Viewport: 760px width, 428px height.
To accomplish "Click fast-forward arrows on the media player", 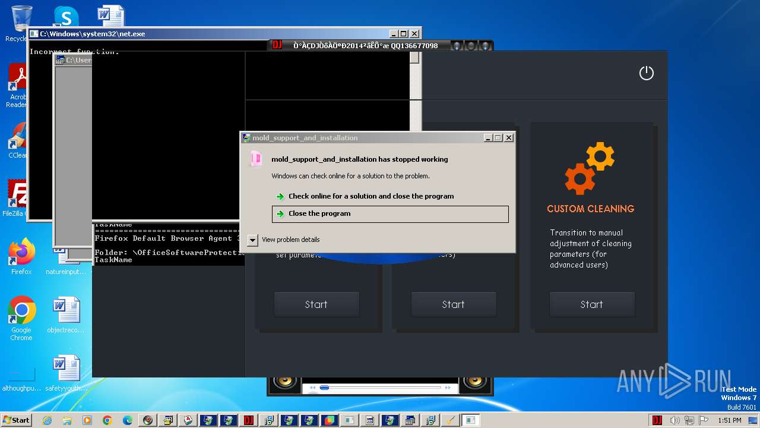I will pos(448,388).
